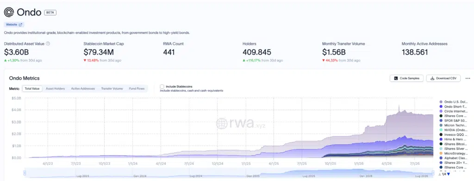
Task: Click the Monthly Active Addresses 138.561 value
Action: (415, 52)
